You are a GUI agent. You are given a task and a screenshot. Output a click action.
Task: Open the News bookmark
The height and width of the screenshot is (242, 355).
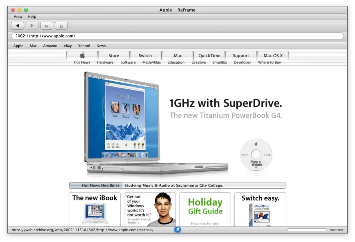(x=101, y=46)
